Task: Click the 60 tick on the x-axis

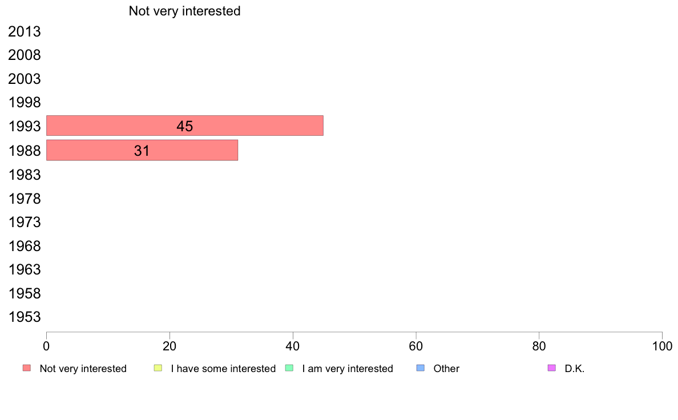Action: pos(416,346)
